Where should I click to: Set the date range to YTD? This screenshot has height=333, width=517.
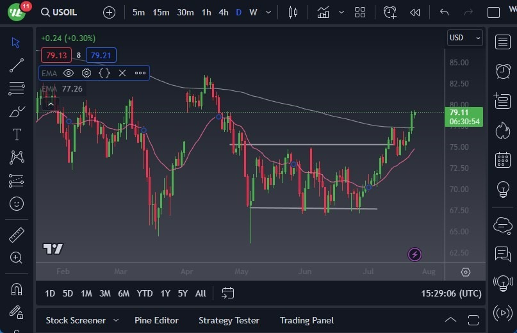(145, 293)
